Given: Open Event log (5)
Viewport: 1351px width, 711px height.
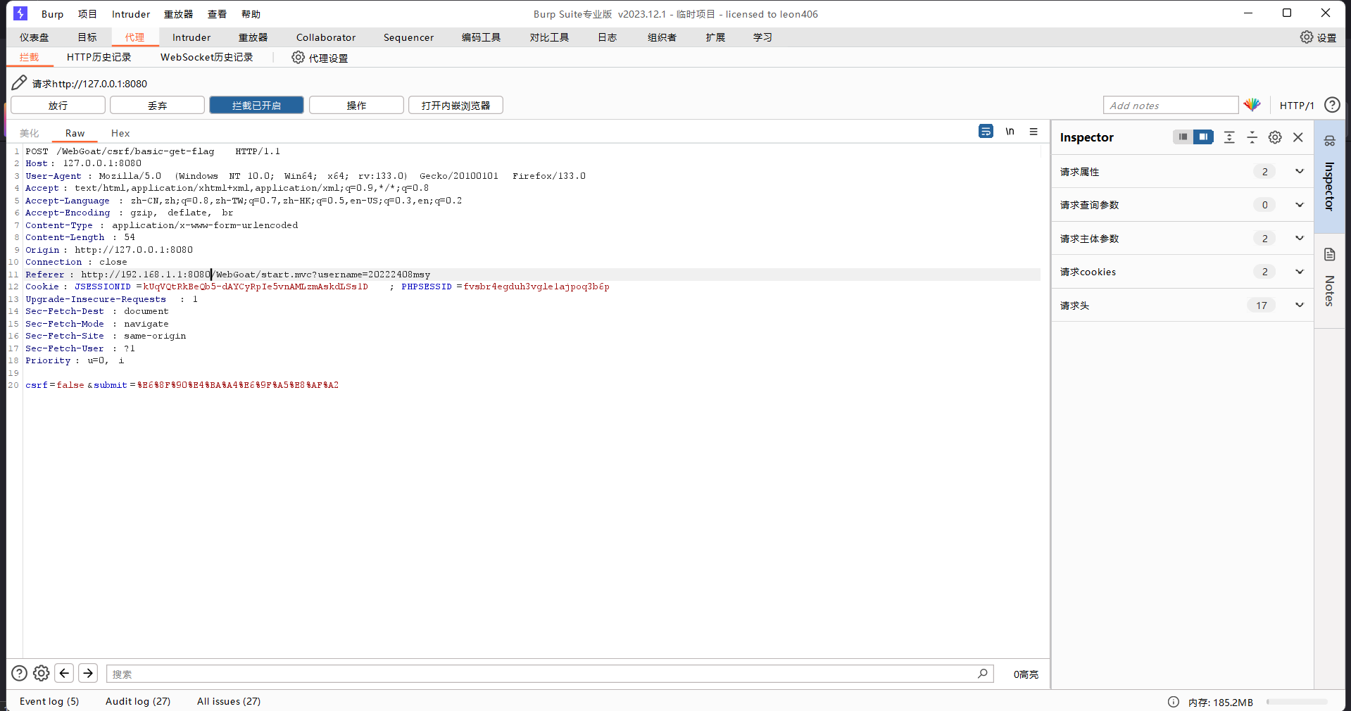Looking at the screenshot, I should click(x=49, y=701).
